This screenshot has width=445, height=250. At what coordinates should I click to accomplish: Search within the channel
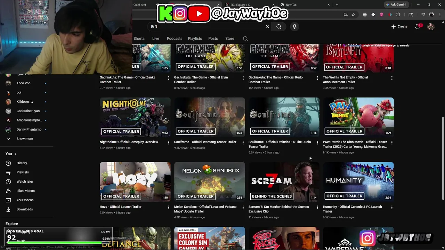245,39
